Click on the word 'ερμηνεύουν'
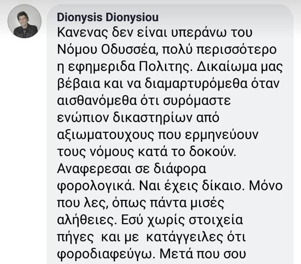This screenshot has width=301, height=264. pyautogui.click(x=222, y=135)
